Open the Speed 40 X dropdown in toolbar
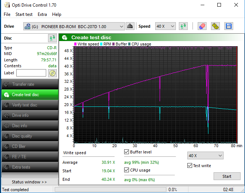 pos(165,26)
